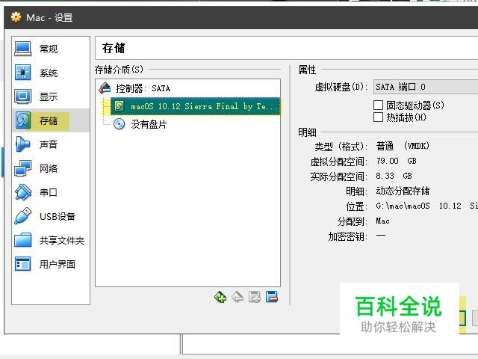The width and height of the screenshot is (478, 359).
Task: Click the 8.33 GB actual size value
Action: pos(394,176)
